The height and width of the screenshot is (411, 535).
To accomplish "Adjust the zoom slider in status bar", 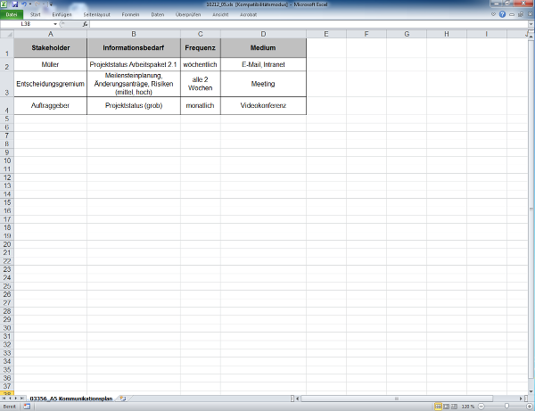I will pos(506,406).
